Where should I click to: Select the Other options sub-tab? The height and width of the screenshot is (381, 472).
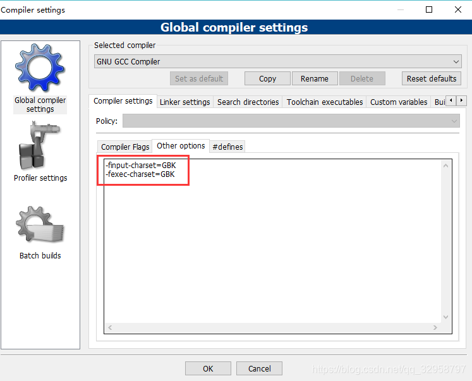(x=181, y=146)
